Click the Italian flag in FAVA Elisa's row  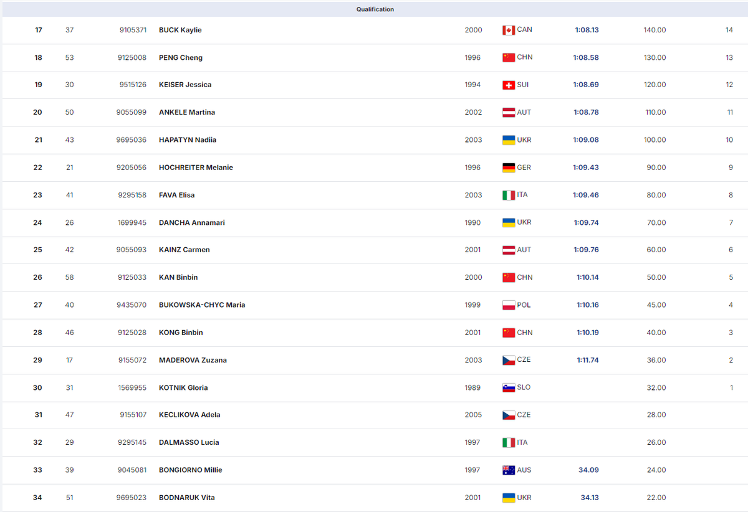coord(508,195)
